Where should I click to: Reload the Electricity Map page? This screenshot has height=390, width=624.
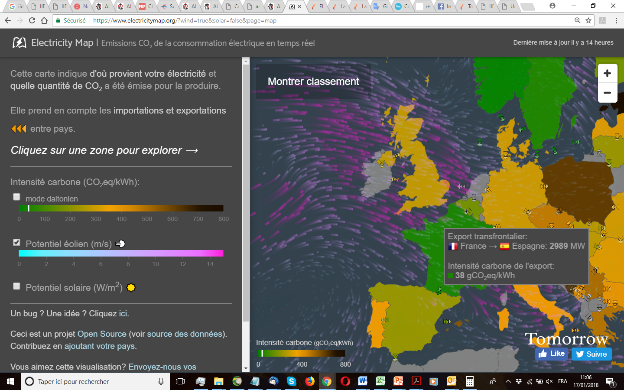(x=32, y=20)
